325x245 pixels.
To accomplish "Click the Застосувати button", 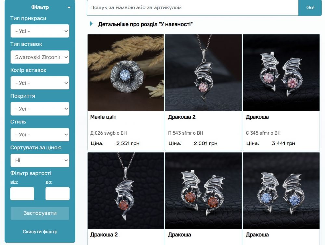I will [x=40, y=213].
